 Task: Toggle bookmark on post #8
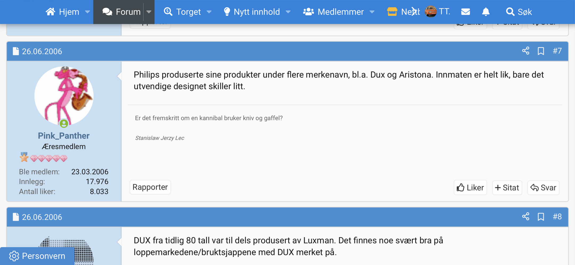tap(541, 217)
